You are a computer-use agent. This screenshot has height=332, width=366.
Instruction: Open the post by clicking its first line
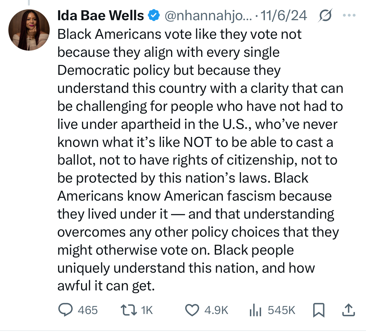[x=179, y=34]
